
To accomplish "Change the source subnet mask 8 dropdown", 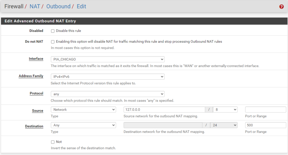I will click(x=225, y=110).
